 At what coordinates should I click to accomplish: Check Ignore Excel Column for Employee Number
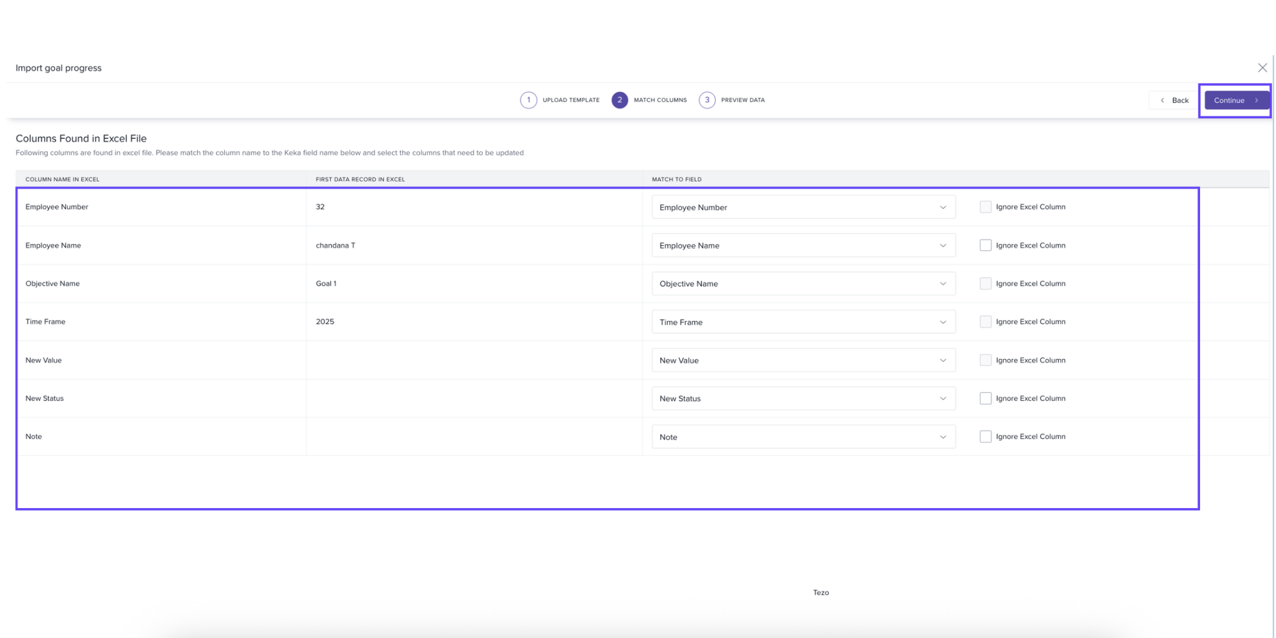pyautogui.click(x=985, y=207)
